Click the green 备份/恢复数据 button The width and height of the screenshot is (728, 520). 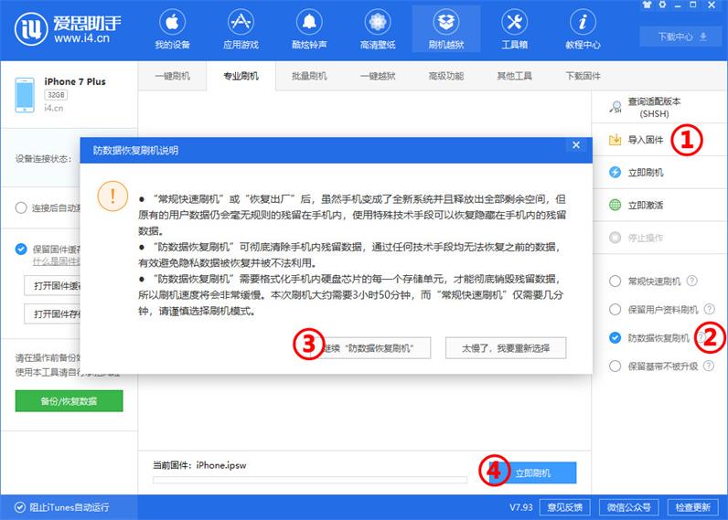click(69, 401)
